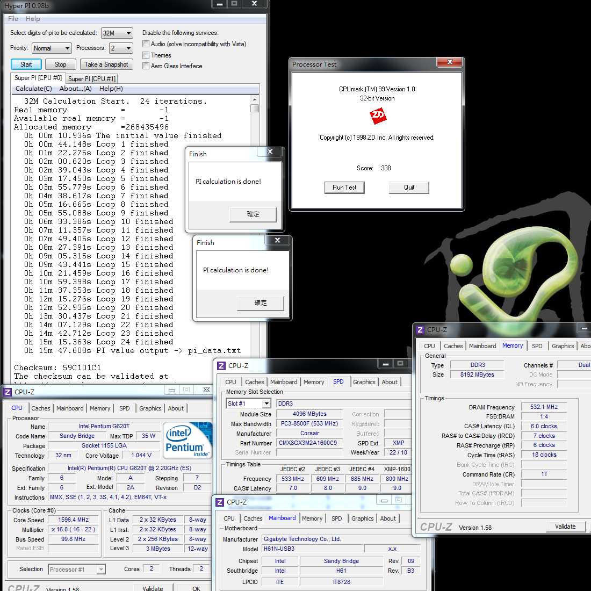This screenshot has width=591, height=591.
Task: Enable Audio service disabling checkbox
Action: pos(146,44)
